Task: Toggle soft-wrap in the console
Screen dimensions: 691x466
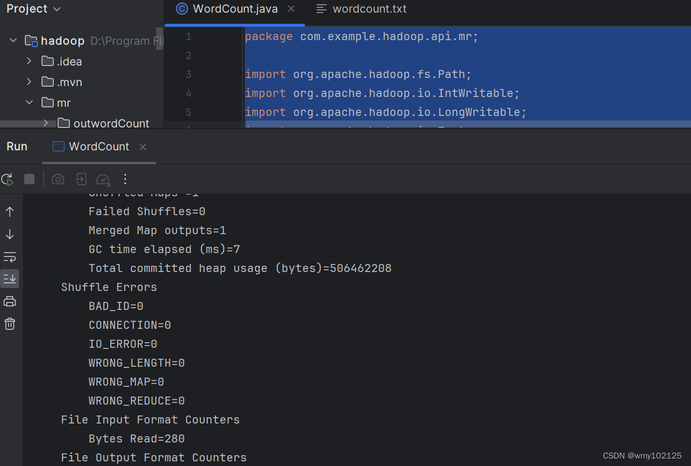Action: click(10, 257)
